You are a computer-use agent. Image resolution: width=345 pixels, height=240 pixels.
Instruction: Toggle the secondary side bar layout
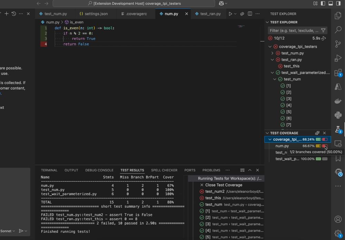338,3
